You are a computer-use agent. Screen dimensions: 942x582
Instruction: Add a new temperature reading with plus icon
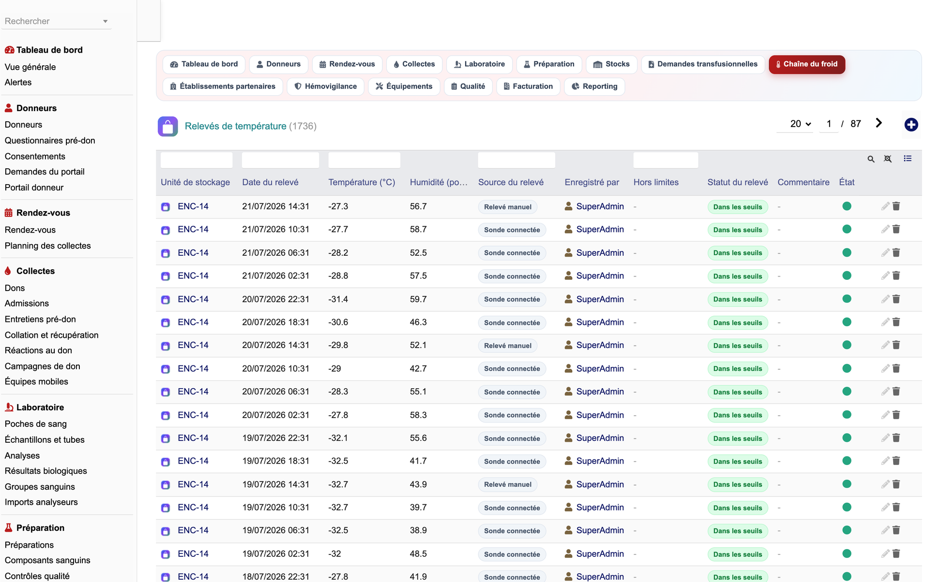[x=911, y=125]
